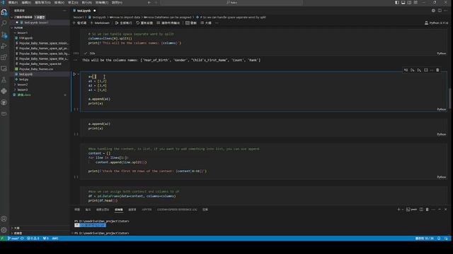The width and height of the screenshot is (453, 254).
Task: Split editor right icon
Action: coord(440,11)
